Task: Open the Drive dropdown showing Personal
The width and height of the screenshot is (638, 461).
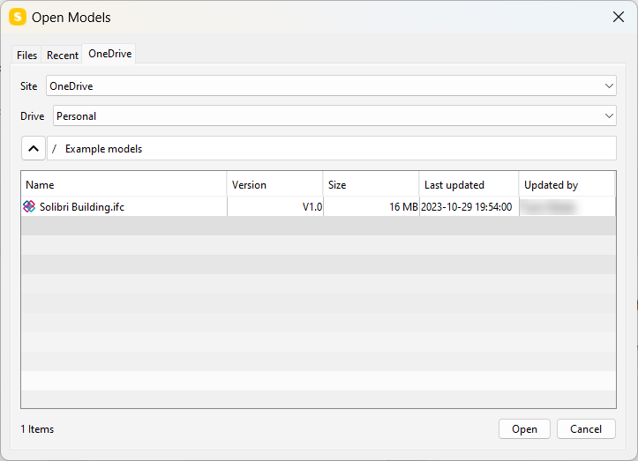Action: [334, 115]
